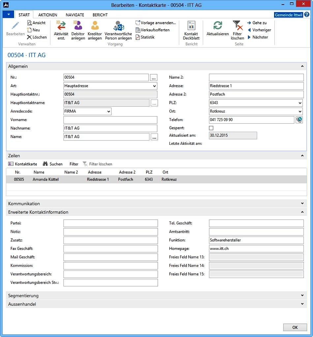This screenshot has width=313, height=337.
Task: Click the ellipsis button beside Name field
Action: tap(154, 137)
